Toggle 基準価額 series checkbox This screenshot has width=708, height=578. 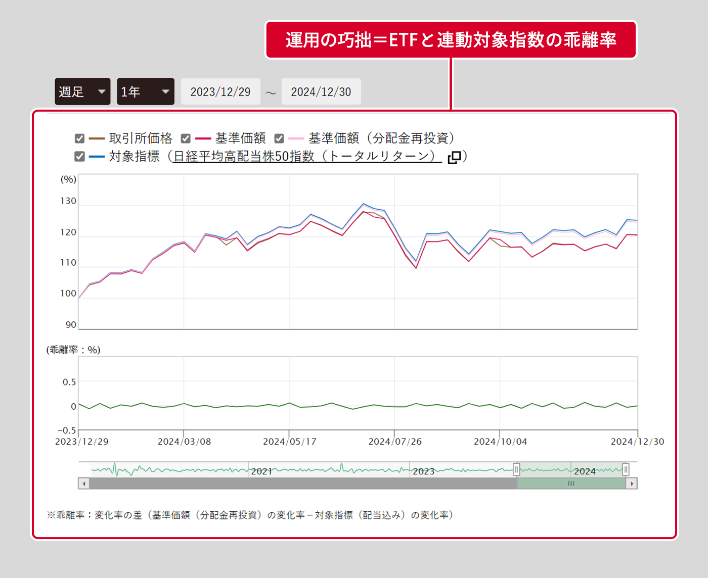click(186, 138)
